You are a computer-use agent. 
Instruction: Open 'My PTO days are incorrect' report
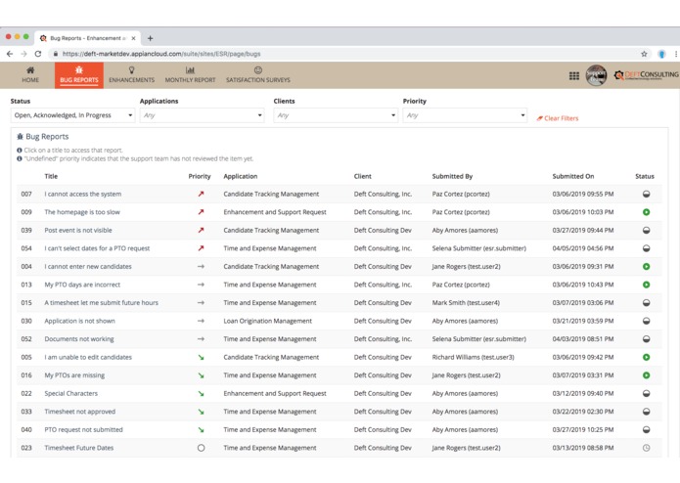coord(82,285)
